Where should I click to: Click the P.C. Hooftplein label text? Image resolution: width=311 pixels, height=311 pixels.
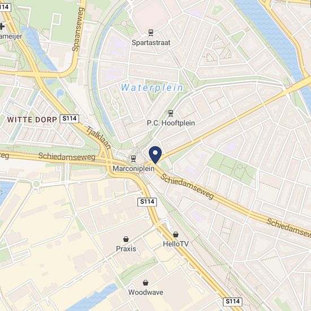pyautogui.click(x=171, y=123)
